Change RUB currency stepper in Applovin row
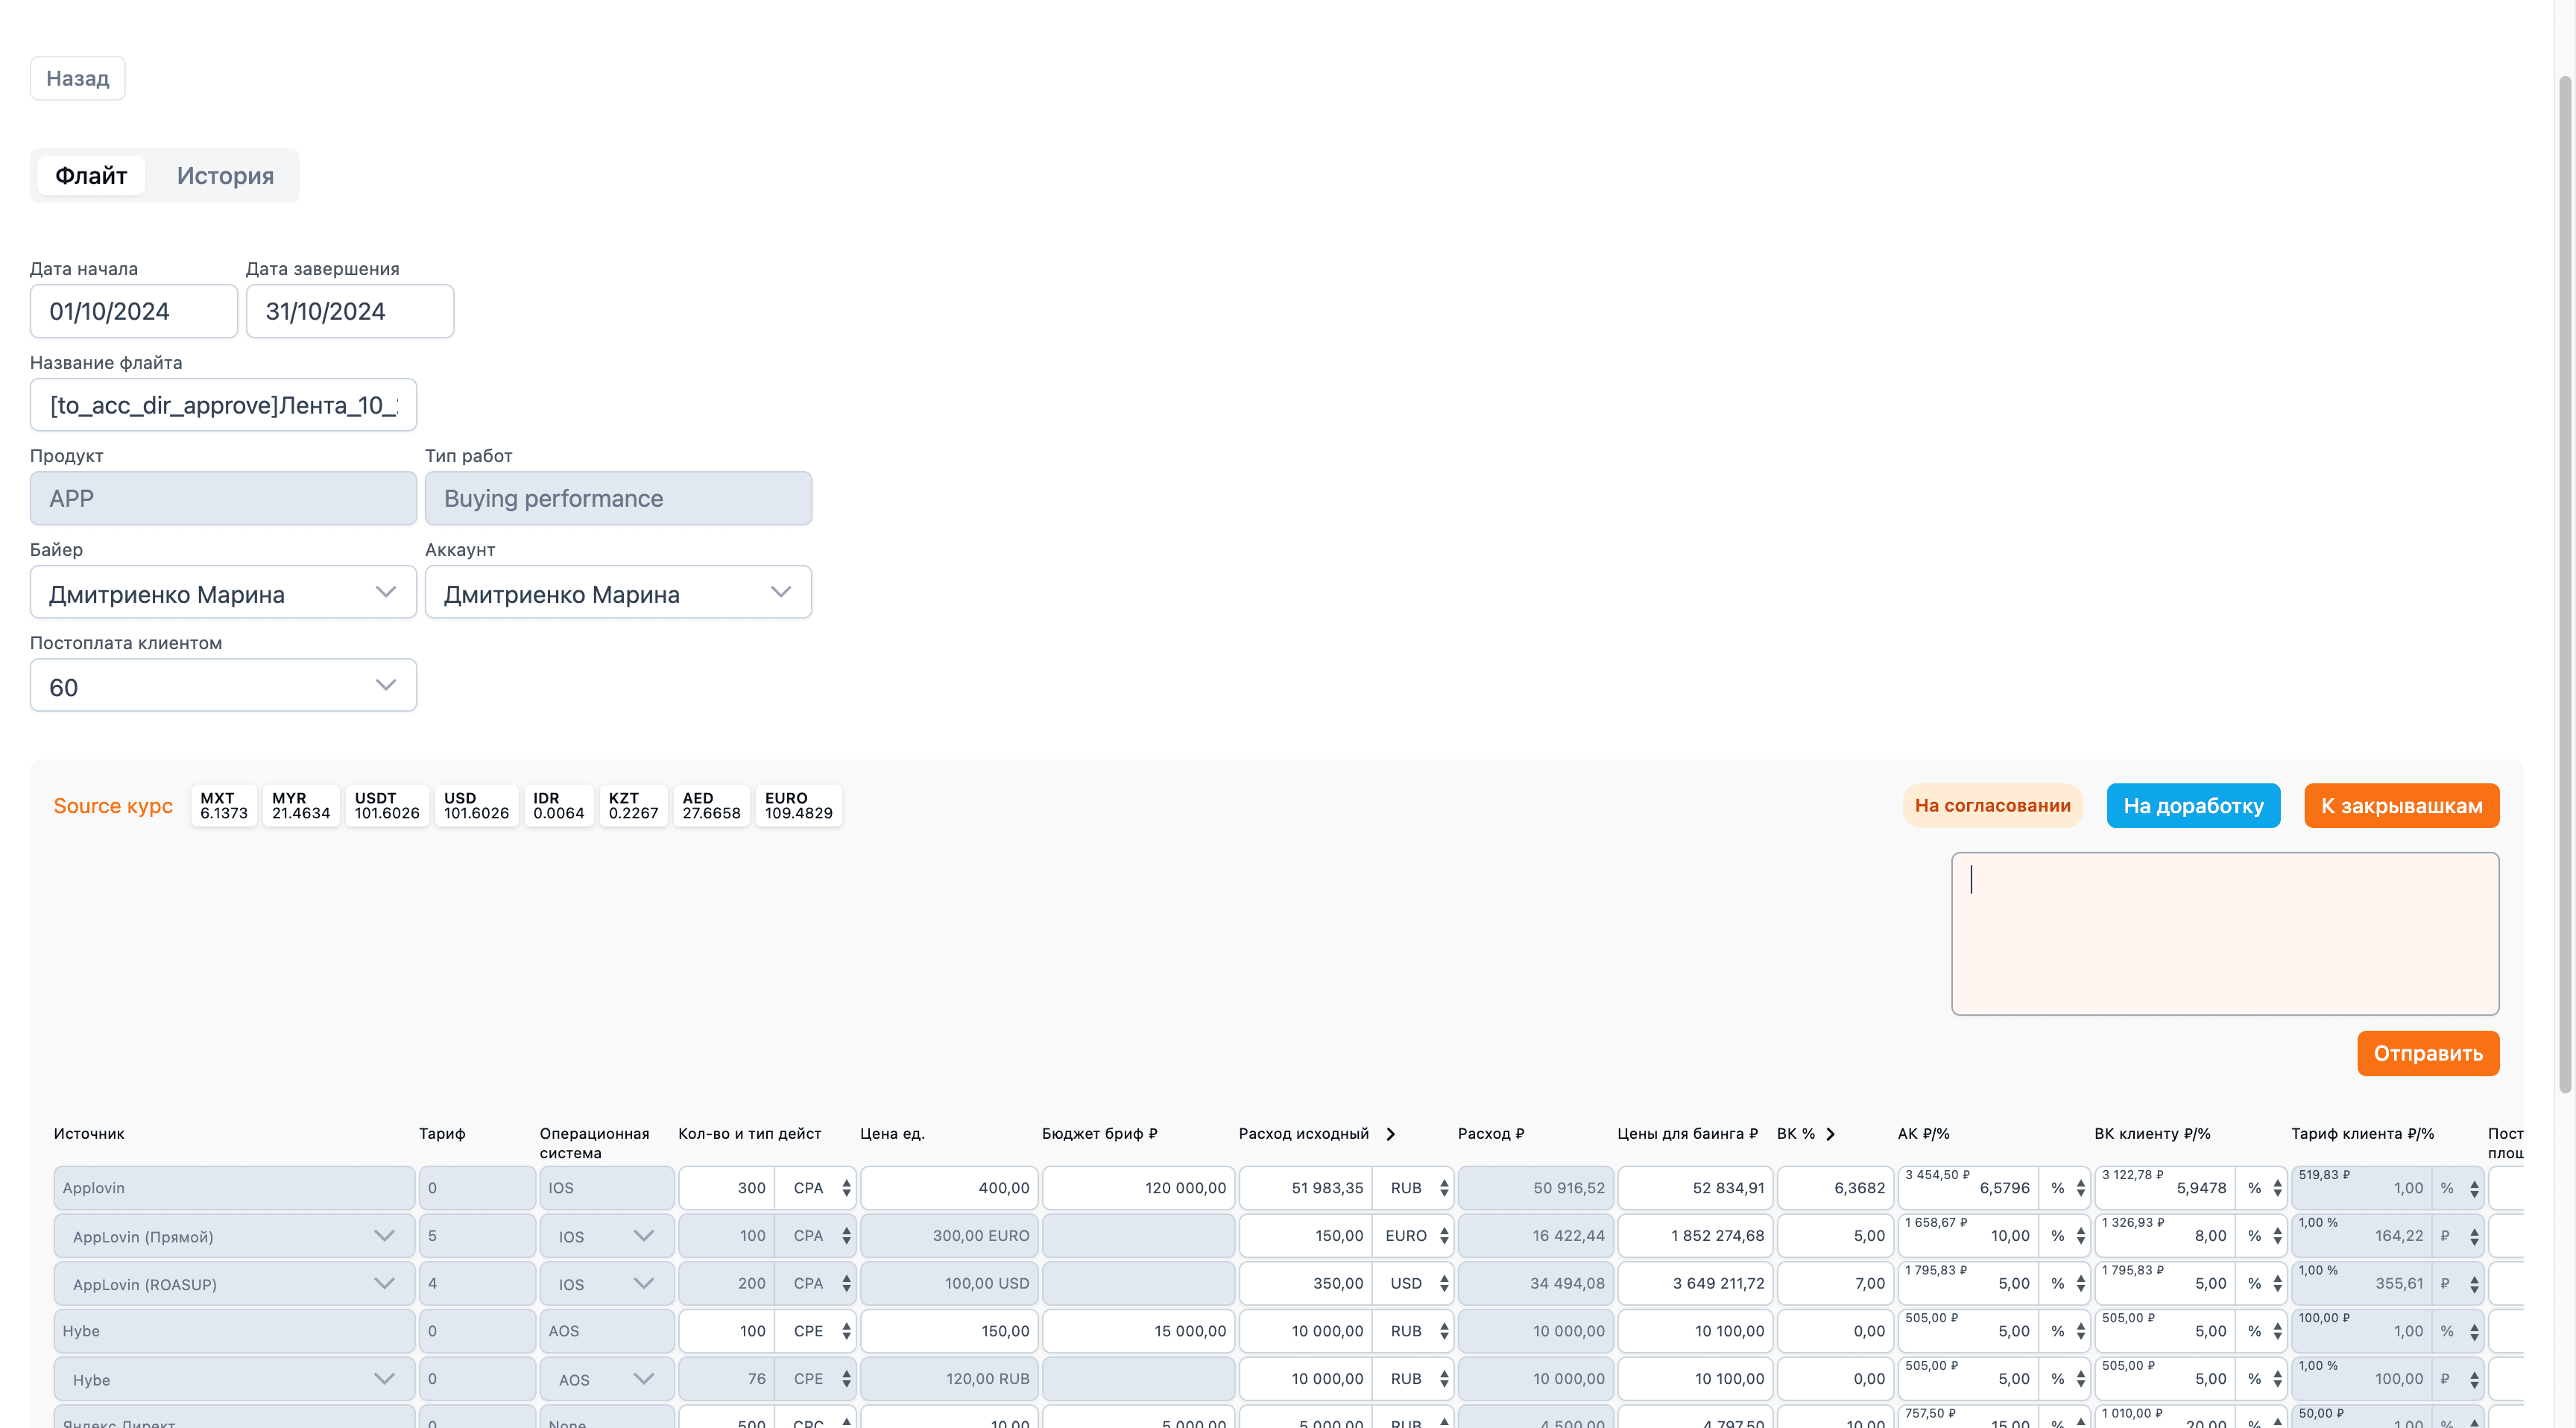This screenshot has height=1428, width=2576. (x=1444, y=1188)
